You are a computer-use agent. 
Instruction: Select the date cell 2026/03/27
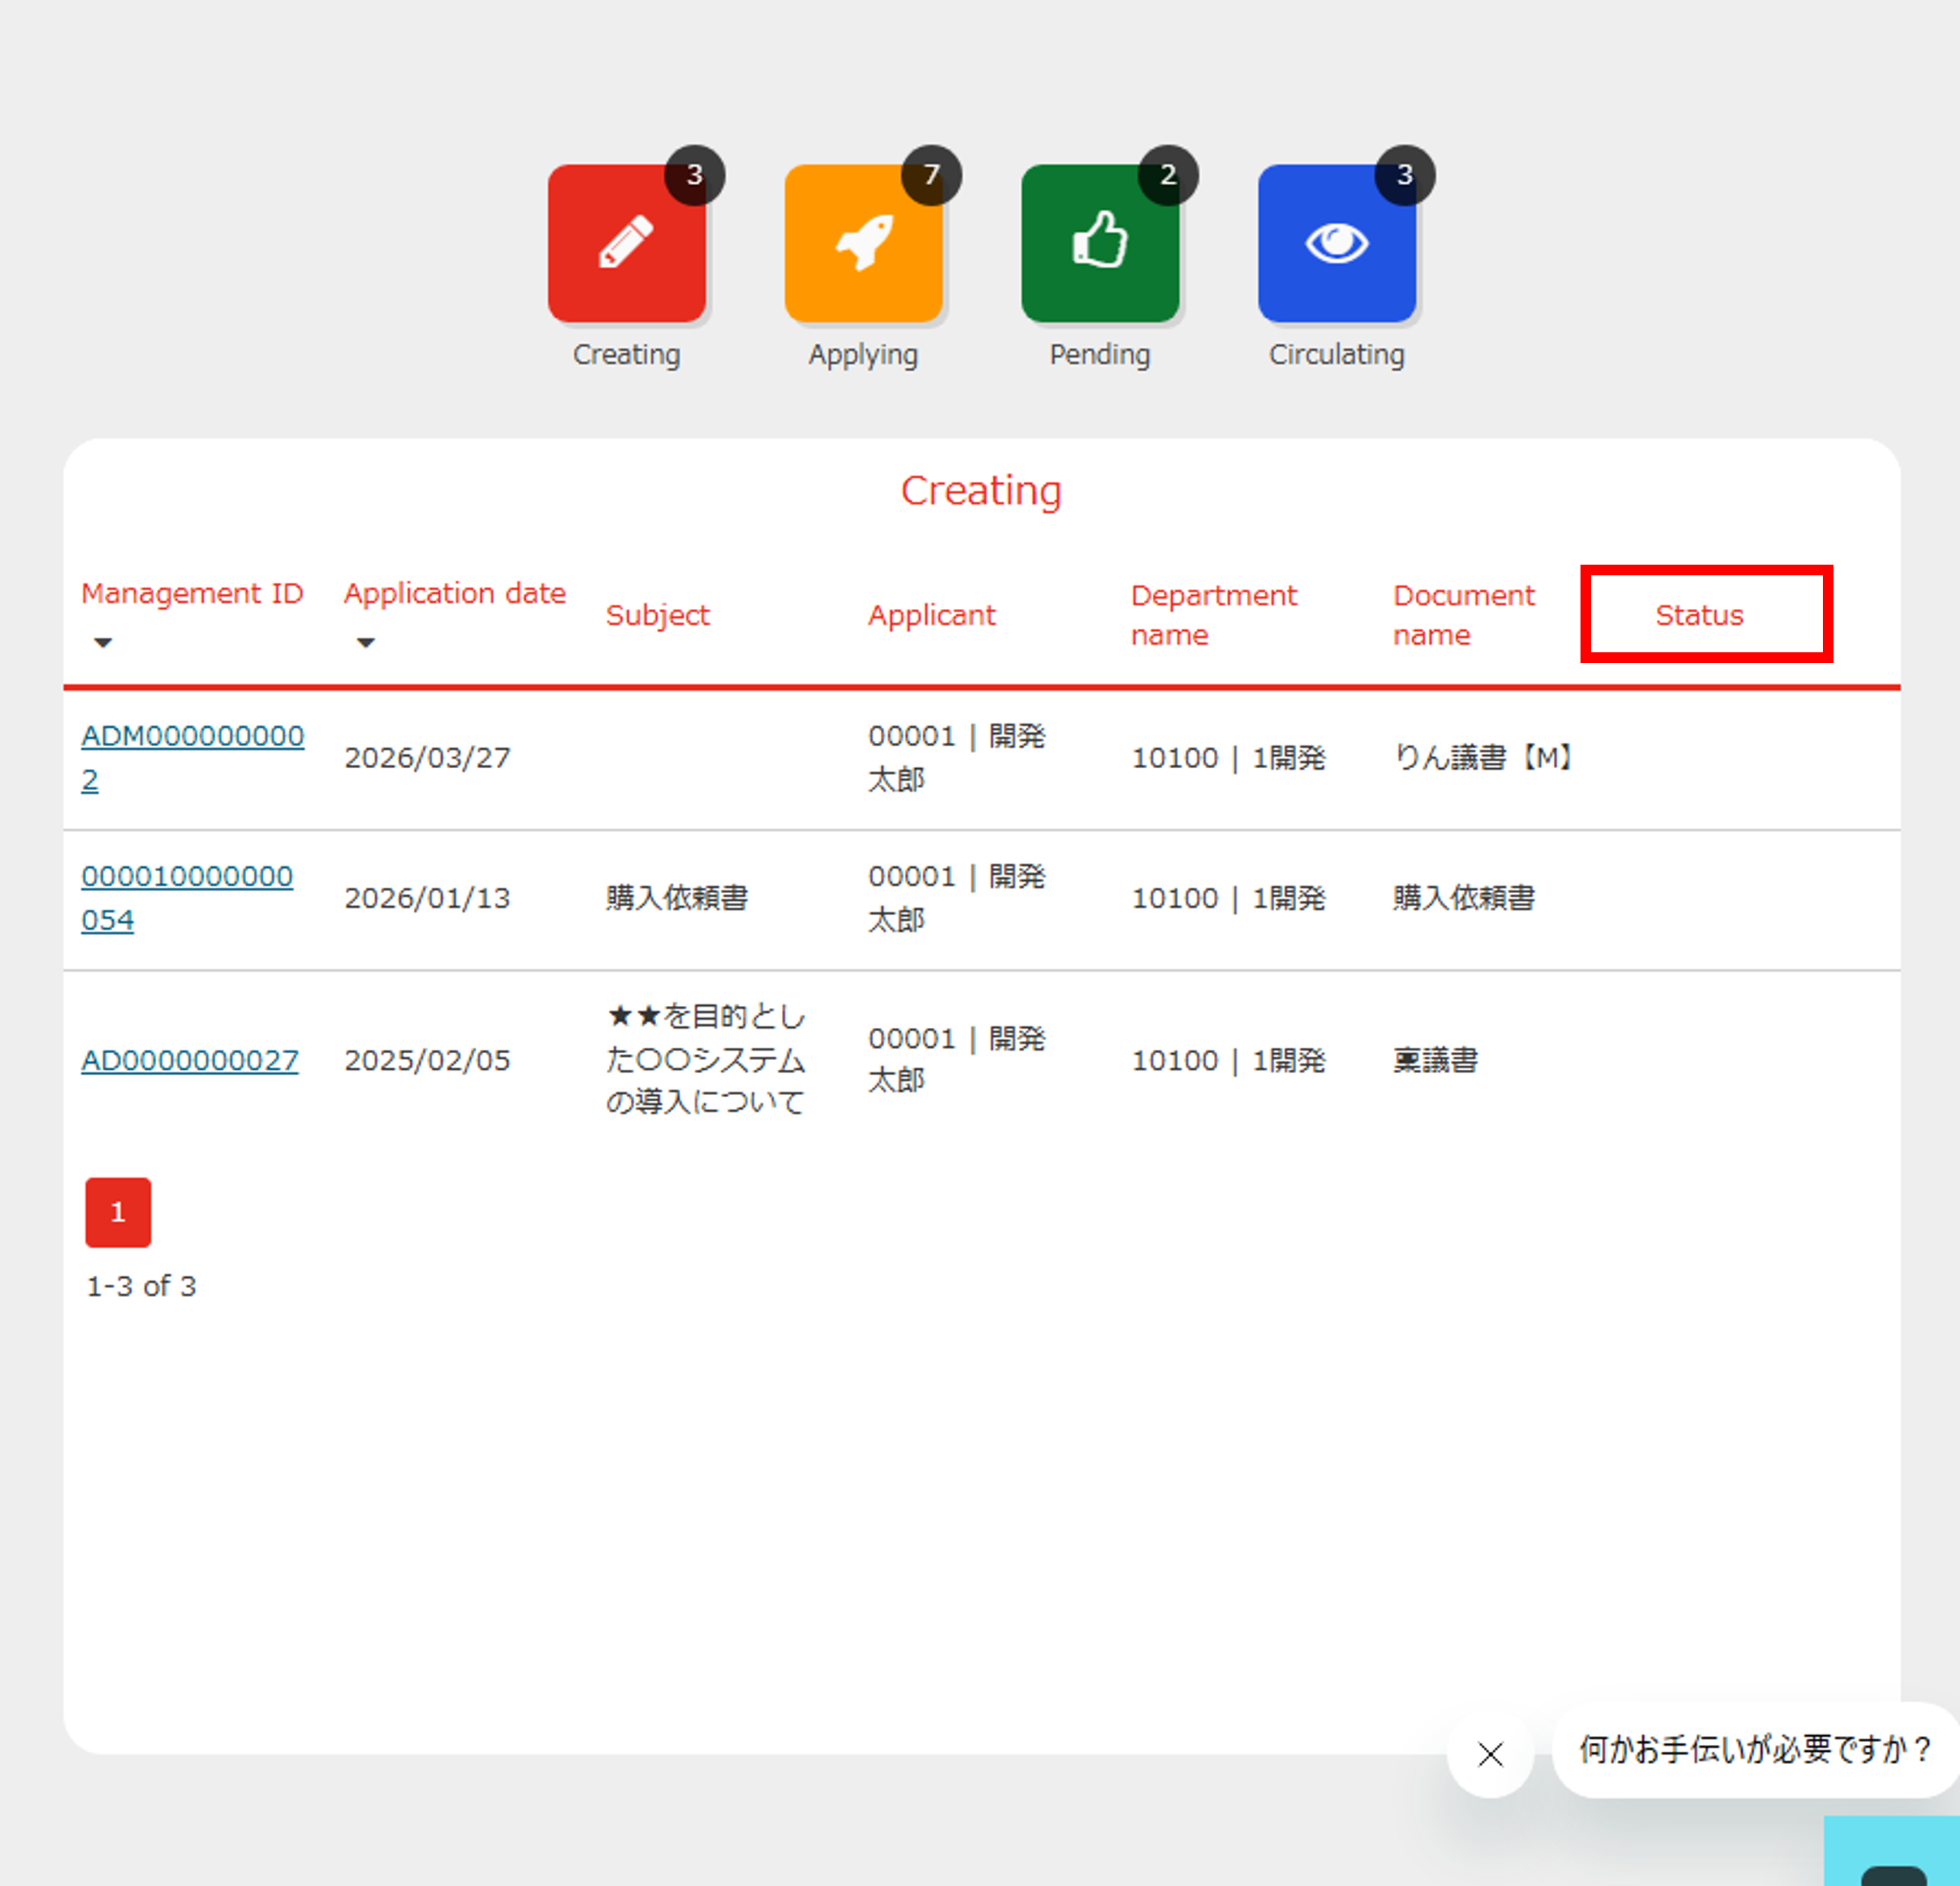(x=427, y=758)
